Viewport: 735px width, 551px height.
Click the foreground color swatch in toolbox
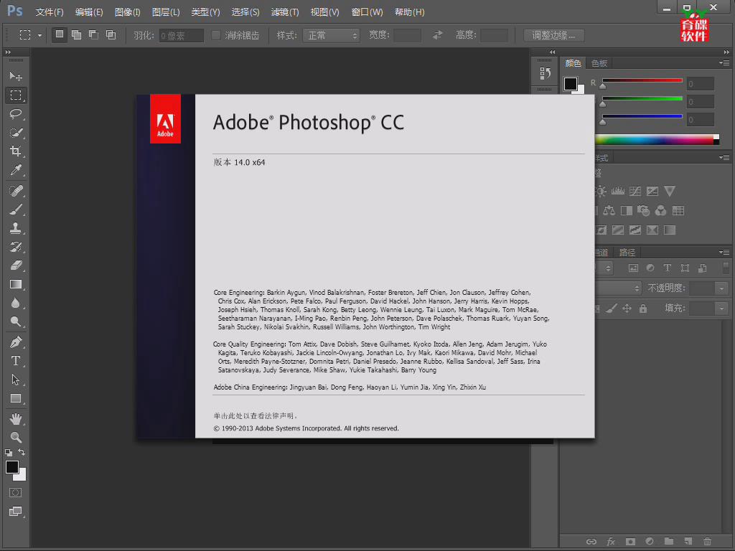11,466
